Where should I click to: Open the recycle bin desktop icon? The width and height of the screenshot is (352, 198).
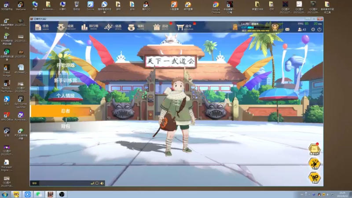point(77,6)
